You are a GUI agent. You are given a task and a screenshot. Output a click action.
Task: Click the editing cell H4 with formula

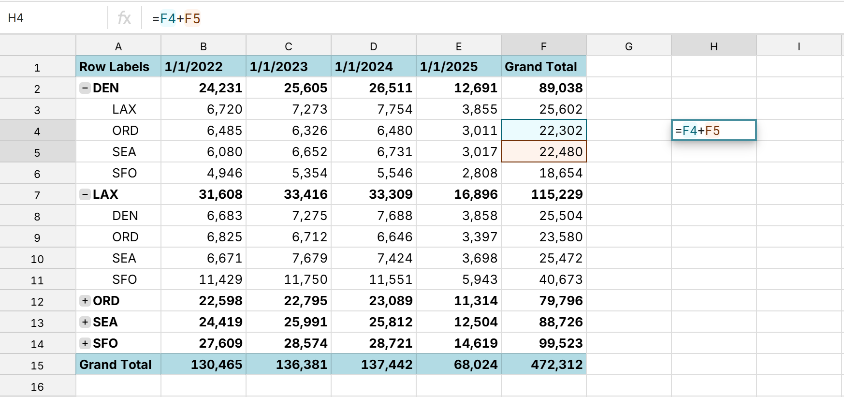(x=713, y=131)
